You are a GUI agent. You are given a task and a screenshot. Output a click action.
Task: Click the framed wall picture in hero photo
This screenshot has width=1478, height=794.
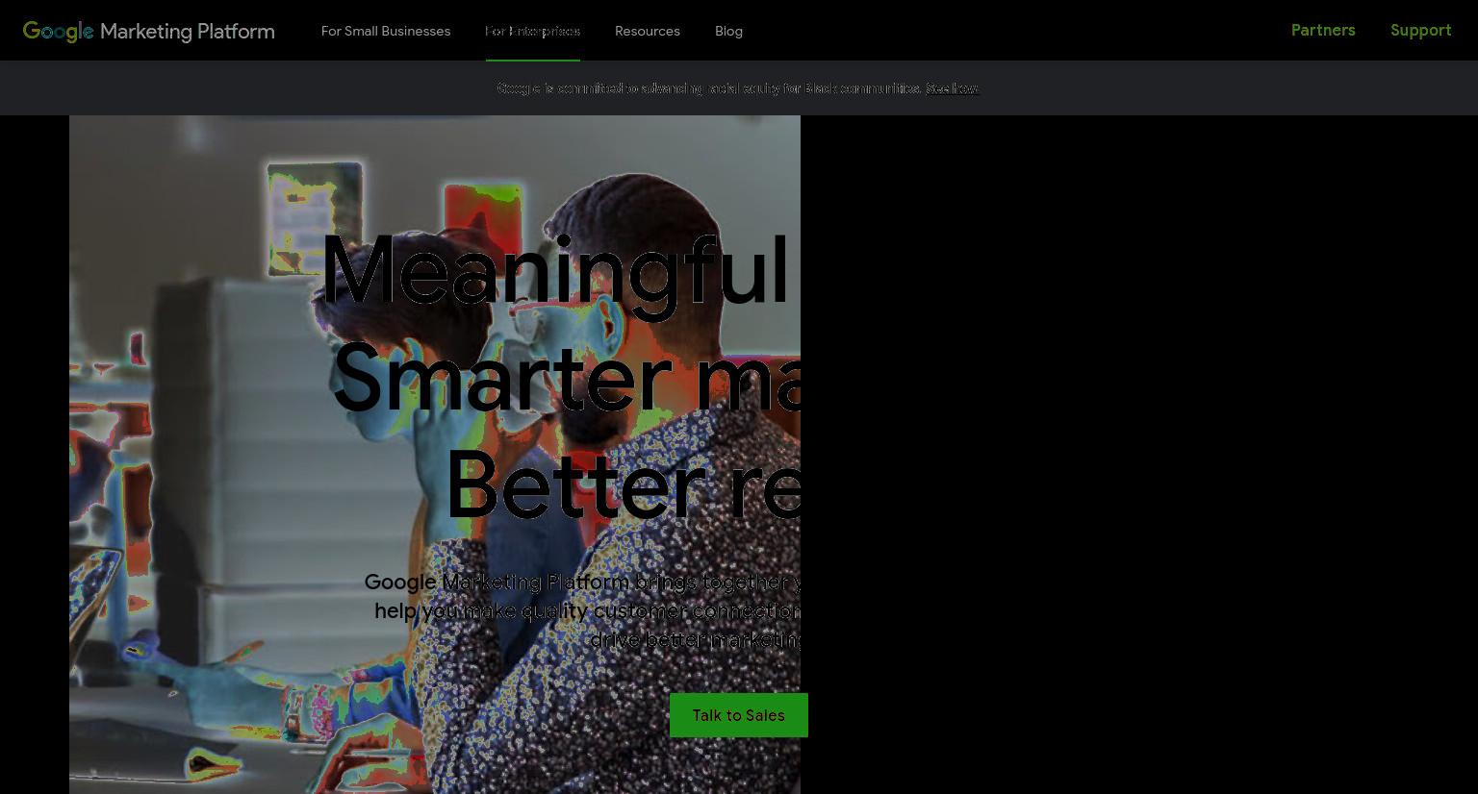[315, 217]
